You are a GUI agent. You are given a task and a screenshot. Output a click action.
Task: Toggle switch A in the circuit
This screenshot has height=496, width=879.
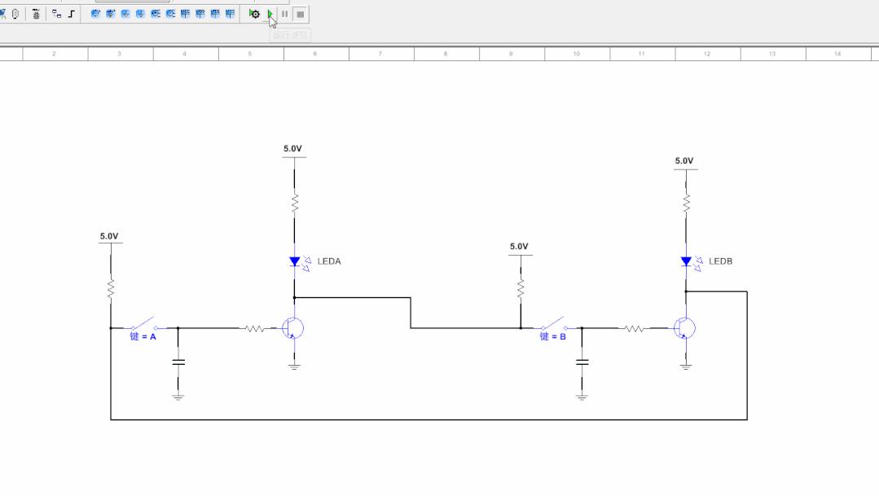tap(143, 324)
